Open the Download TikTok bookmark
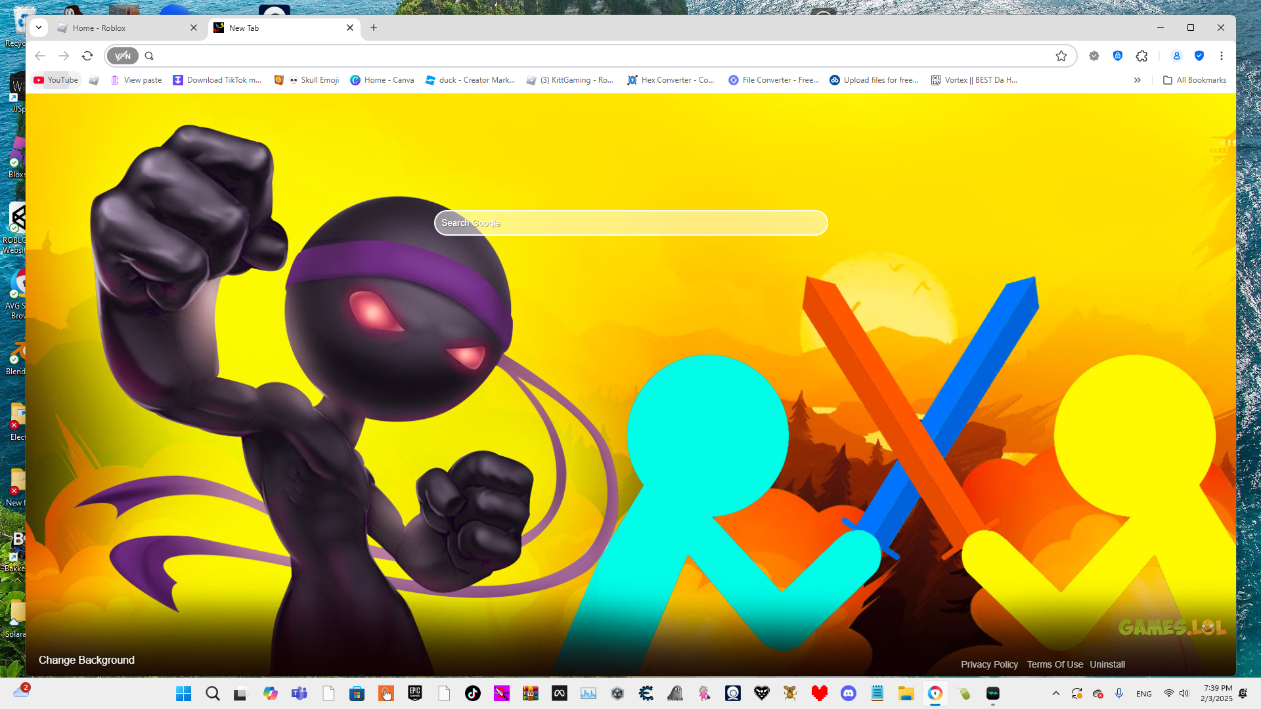 coord(217,80)
